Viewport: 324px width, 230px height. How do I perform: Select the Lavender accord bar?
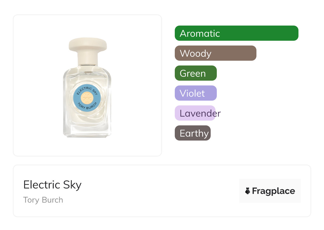point(195,113)
